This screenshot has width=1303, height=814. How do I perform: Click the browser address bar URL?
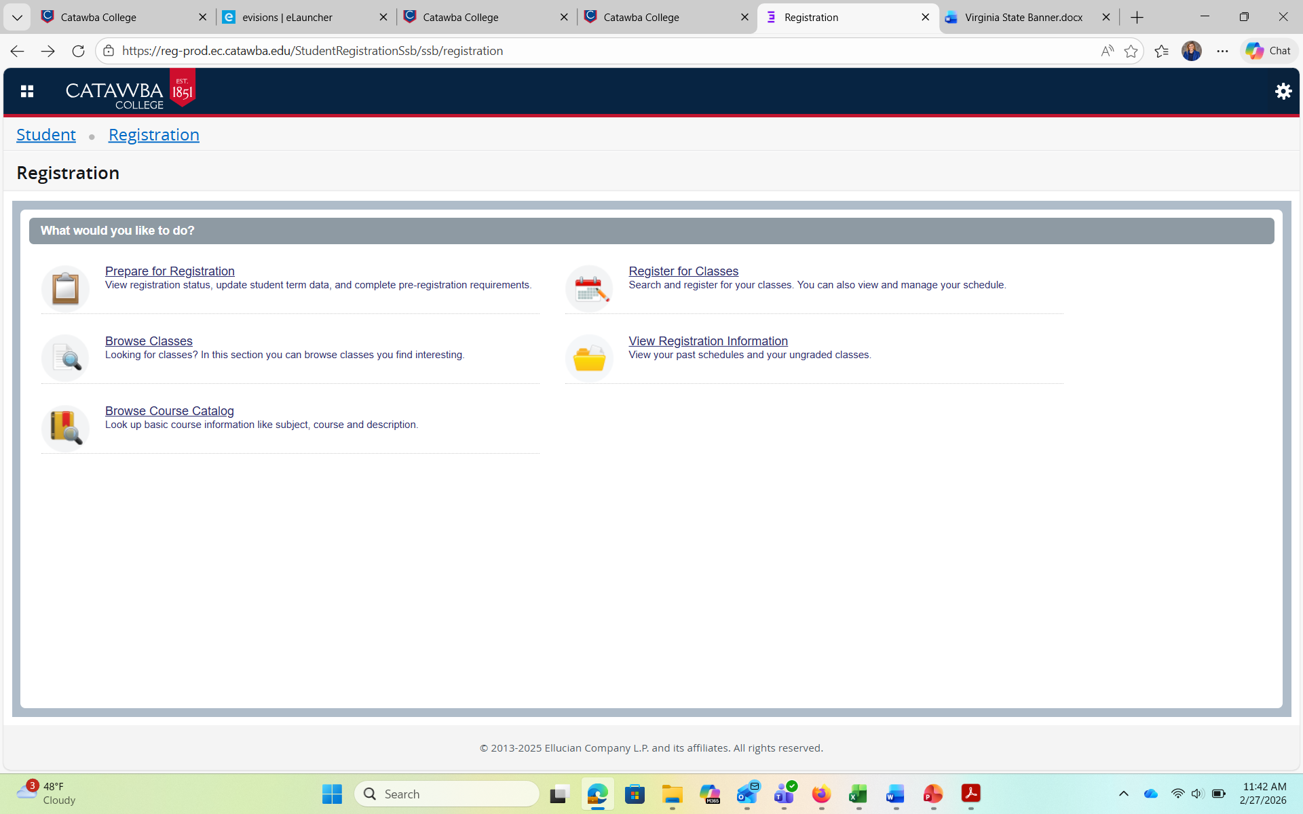coord(312,51)
